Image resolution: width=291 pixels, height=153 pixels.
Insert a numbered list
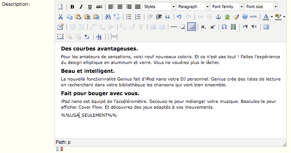[137, 17]
